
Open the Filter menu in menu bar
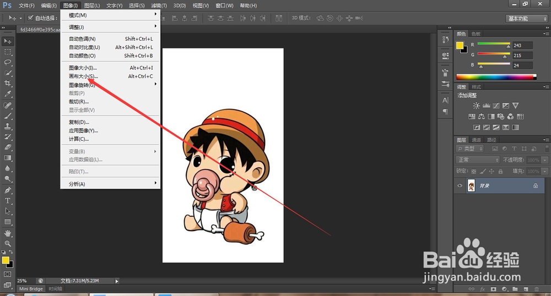(159, 6)
